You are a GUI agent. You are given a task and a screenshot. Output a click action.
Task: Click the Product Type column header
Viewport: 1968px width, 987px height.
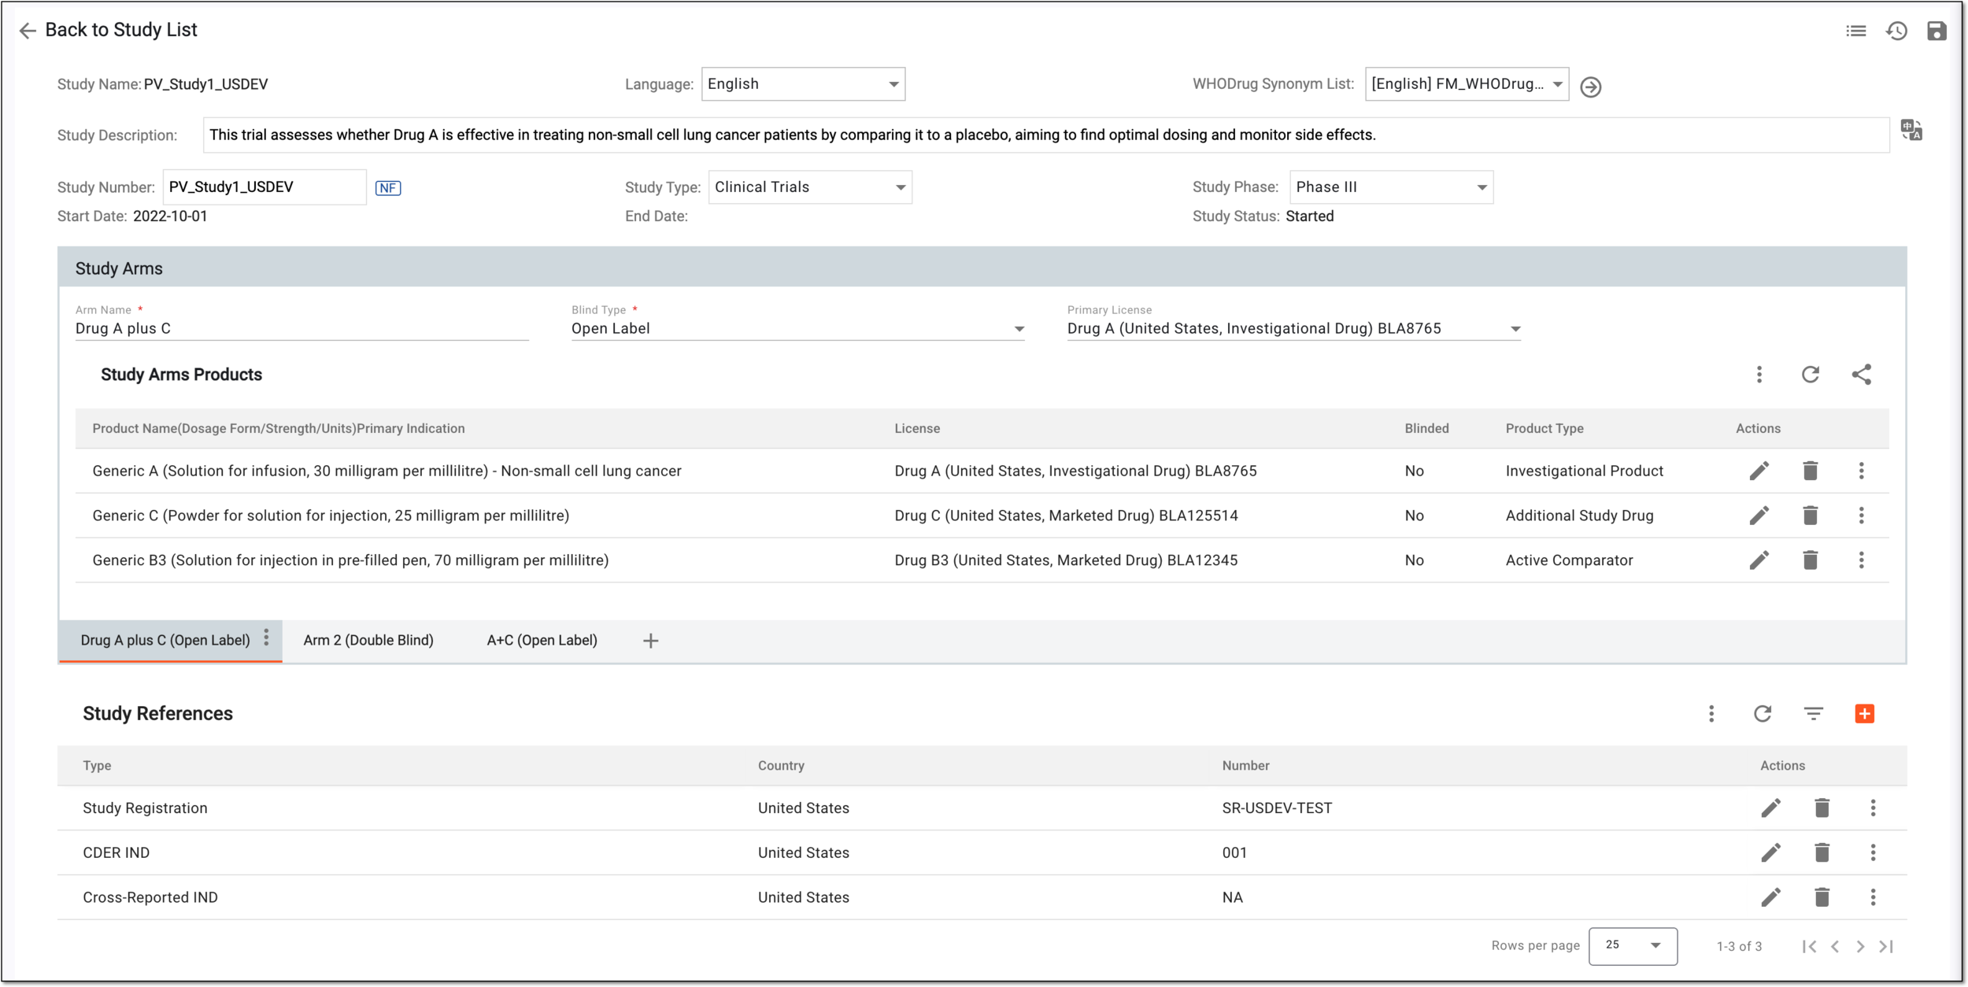point(1544,429)
